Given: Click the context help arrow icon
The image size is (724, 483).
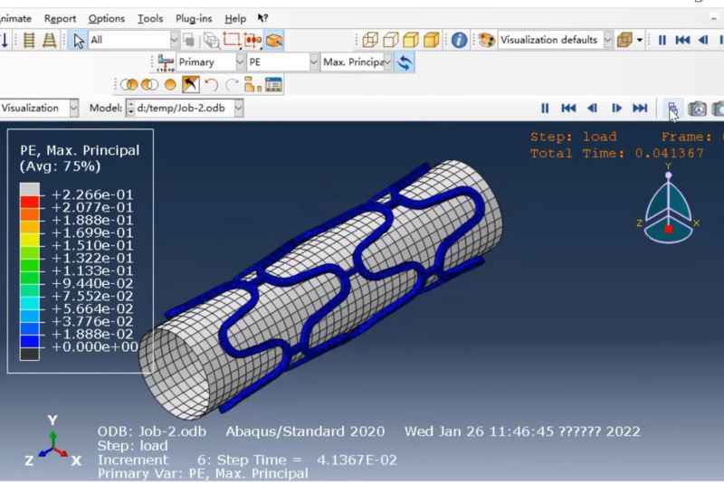Looking at the screenshot, I should (262, 18).
